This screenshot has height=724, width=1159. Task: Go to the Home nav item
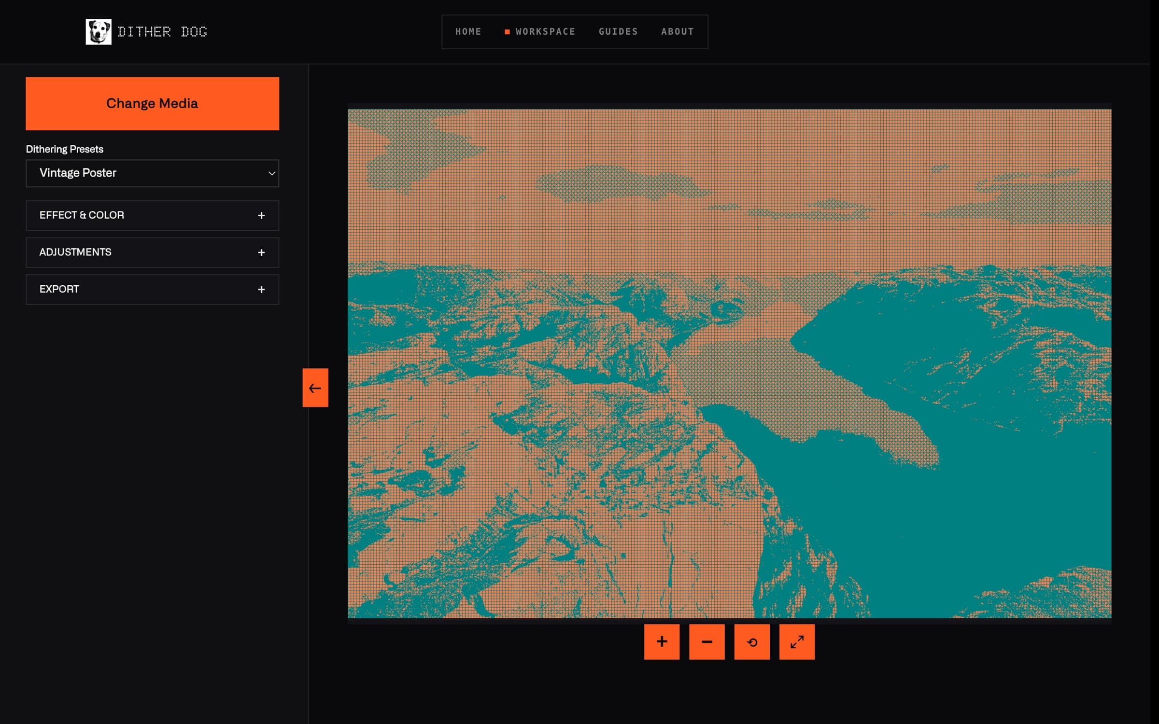[468, 32]
